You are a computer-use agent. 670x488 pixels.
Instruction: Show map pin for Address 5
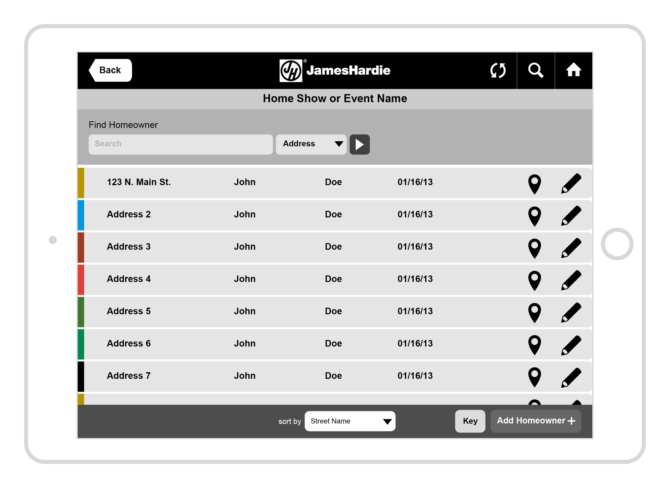(534, 313)
